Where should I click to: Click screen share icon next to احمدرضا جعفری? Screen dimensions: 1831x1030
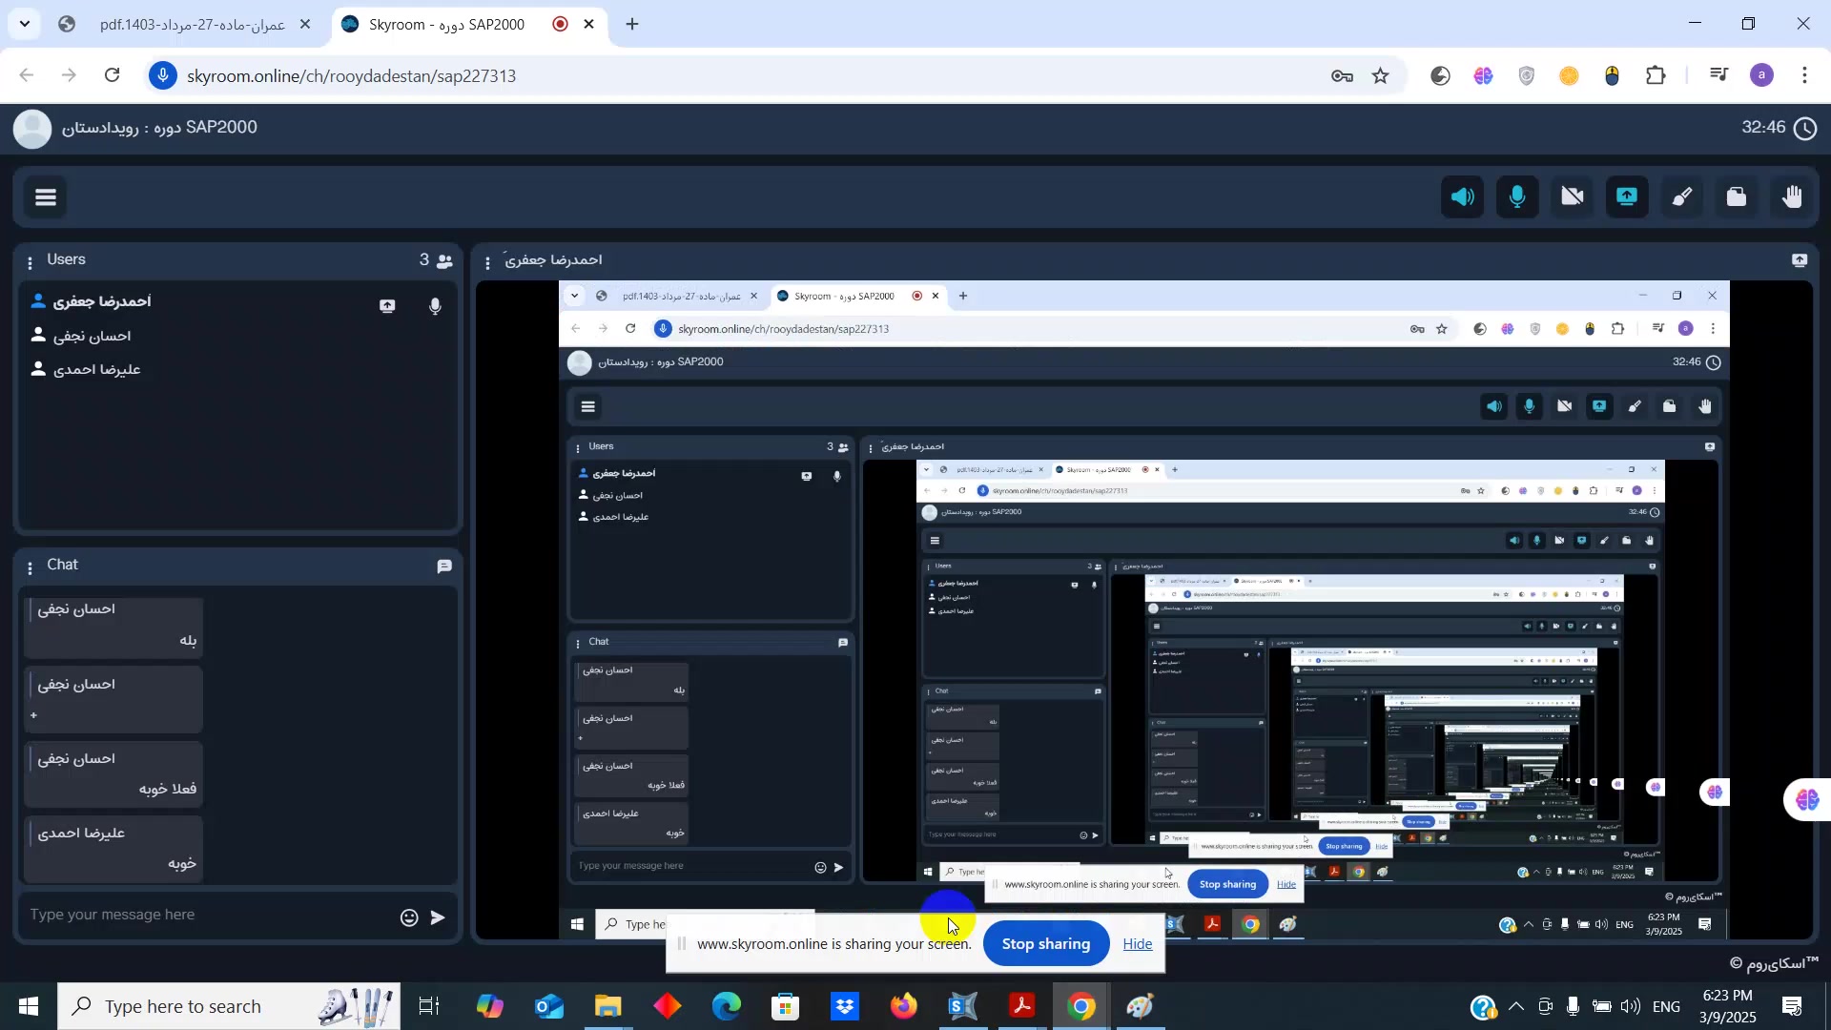[387, 306]
